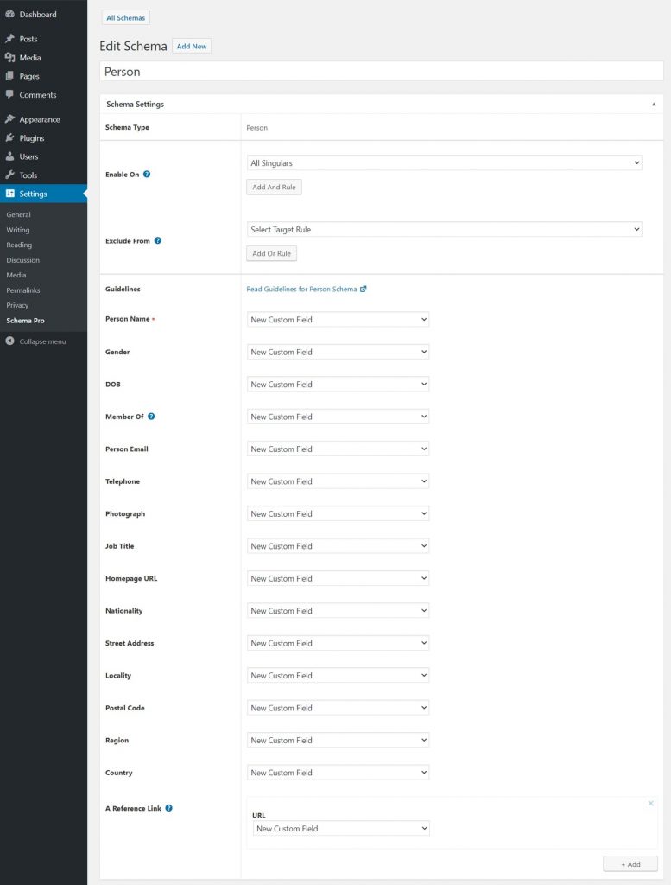Viewport: 671px width, 885px height.
Task: Click the Add And Rule button
Action: [274, 187]
